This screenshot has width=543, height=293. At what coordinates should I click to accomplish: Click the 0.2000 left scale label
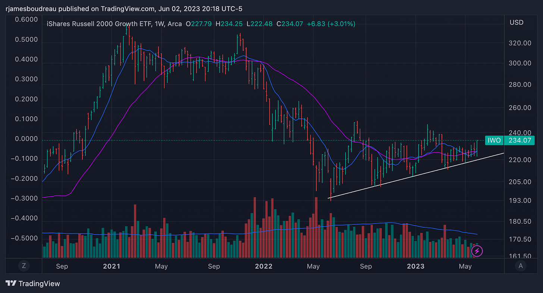point(27,99)
